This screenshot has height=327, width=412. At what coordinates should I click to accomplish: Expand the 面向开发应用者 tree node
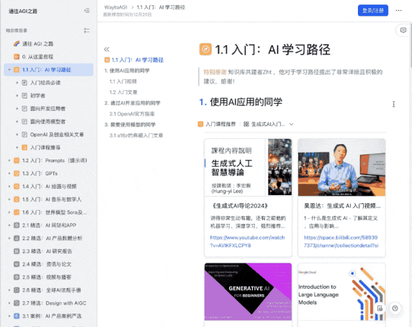tap(17, 109)
